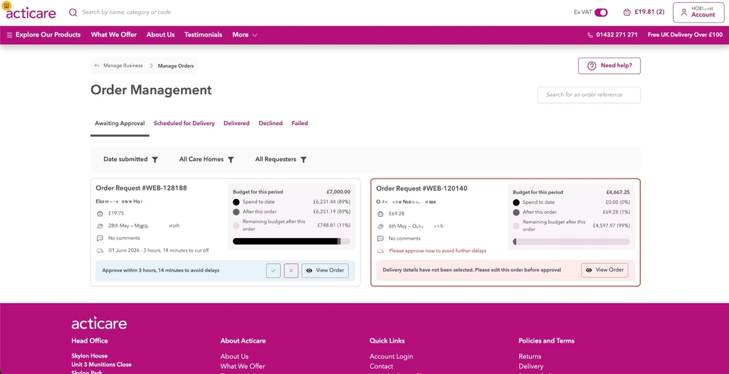Click footer Account Login link
729x374 pixels.
coord(391,357)
